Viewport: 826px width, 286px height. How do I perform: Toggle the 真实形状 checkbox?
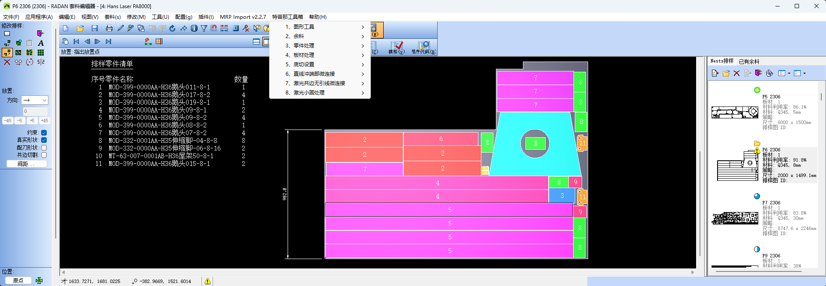[44, 140]
